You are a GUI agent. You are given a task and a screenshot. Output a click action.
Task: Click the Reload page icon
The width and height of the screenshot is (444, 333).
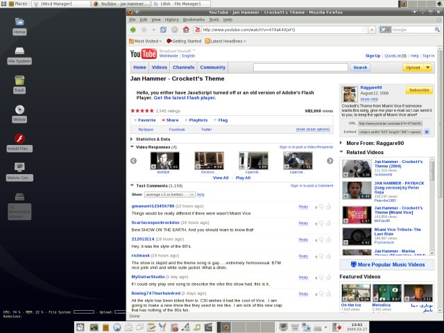[x=164, y=30]
